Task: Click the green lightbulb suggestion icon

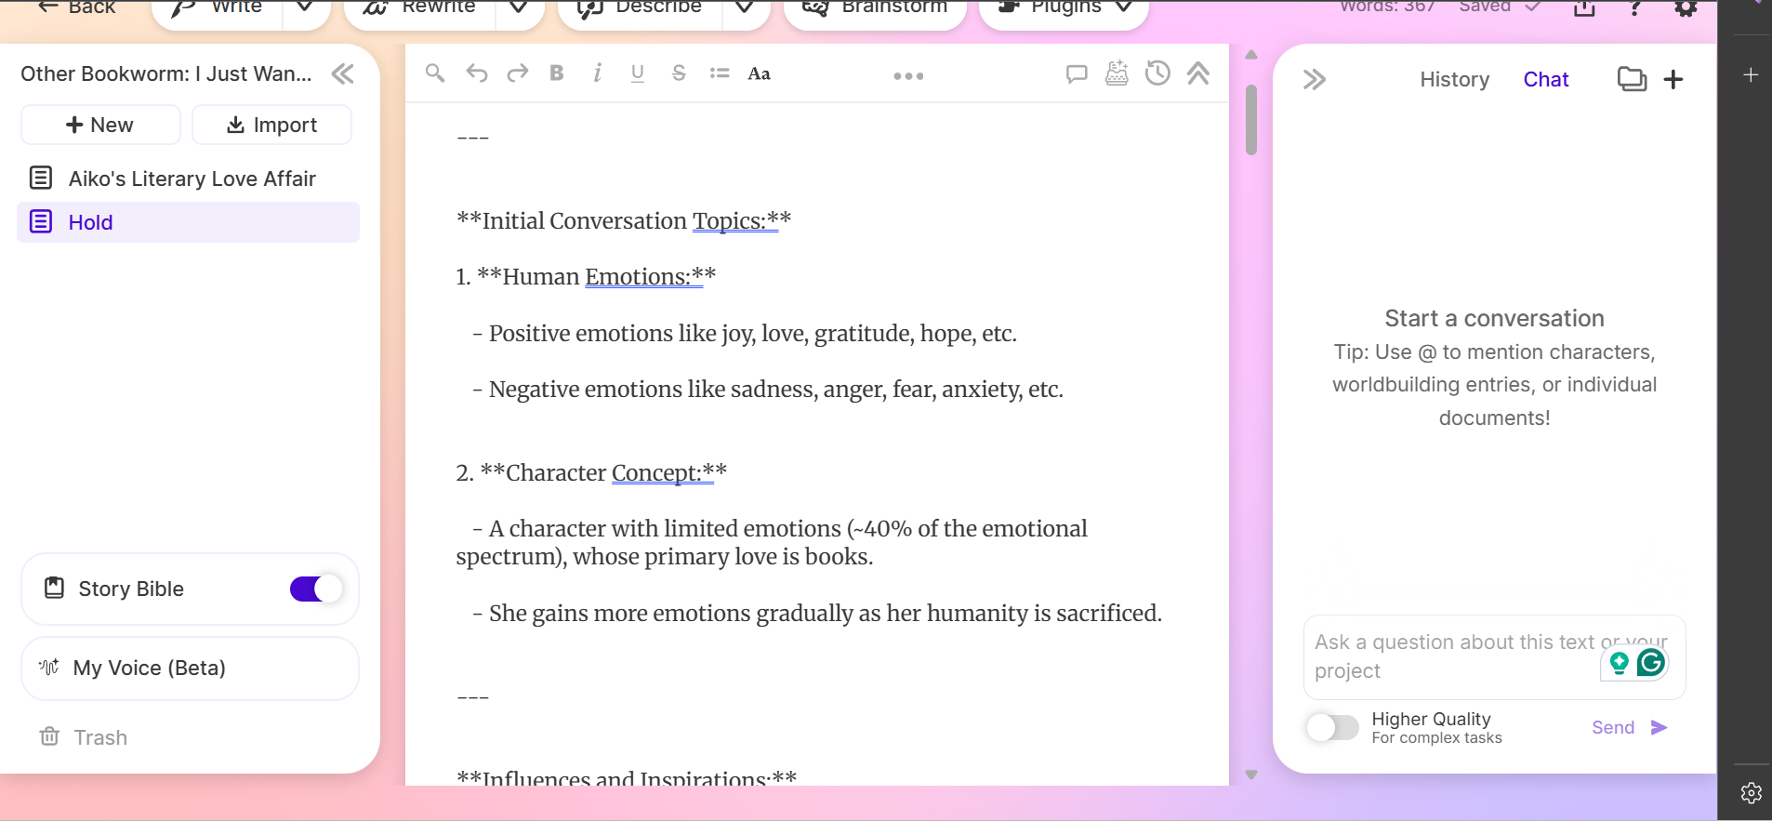Action: [1619, 662]
